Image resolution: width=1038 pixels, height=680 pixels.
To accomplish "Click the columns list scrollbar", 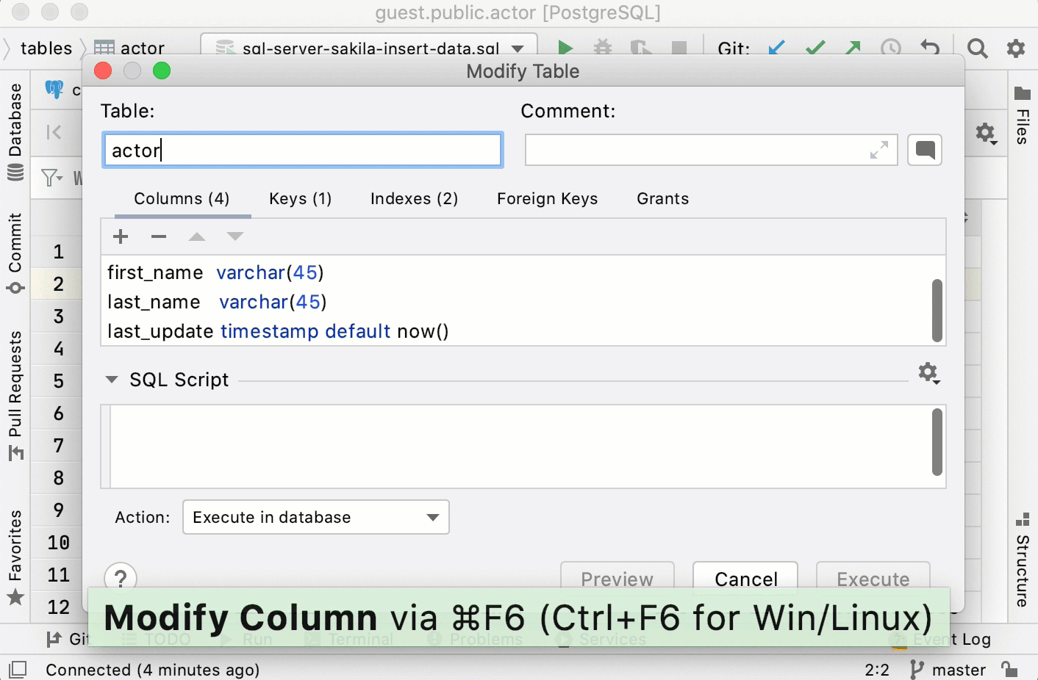I will point(937,310).
